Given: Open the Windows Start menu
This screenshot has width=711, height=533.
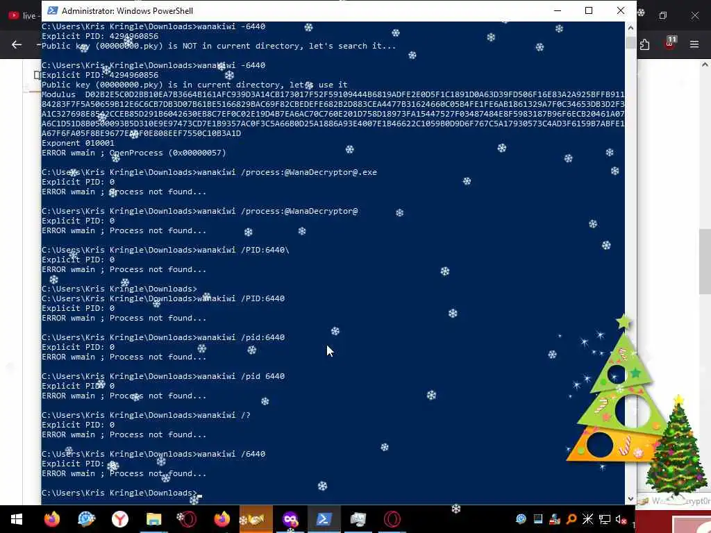Looking at the screenshot, I should (17, 519).
